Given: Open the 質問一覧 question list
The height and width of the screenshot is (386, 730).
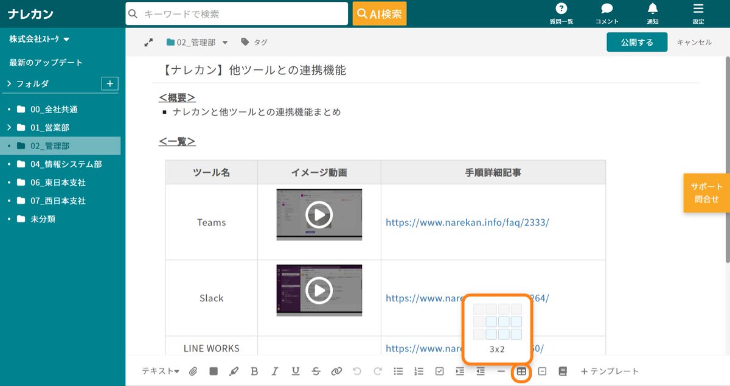Looking at the screenshot, I should pos(561,13).
